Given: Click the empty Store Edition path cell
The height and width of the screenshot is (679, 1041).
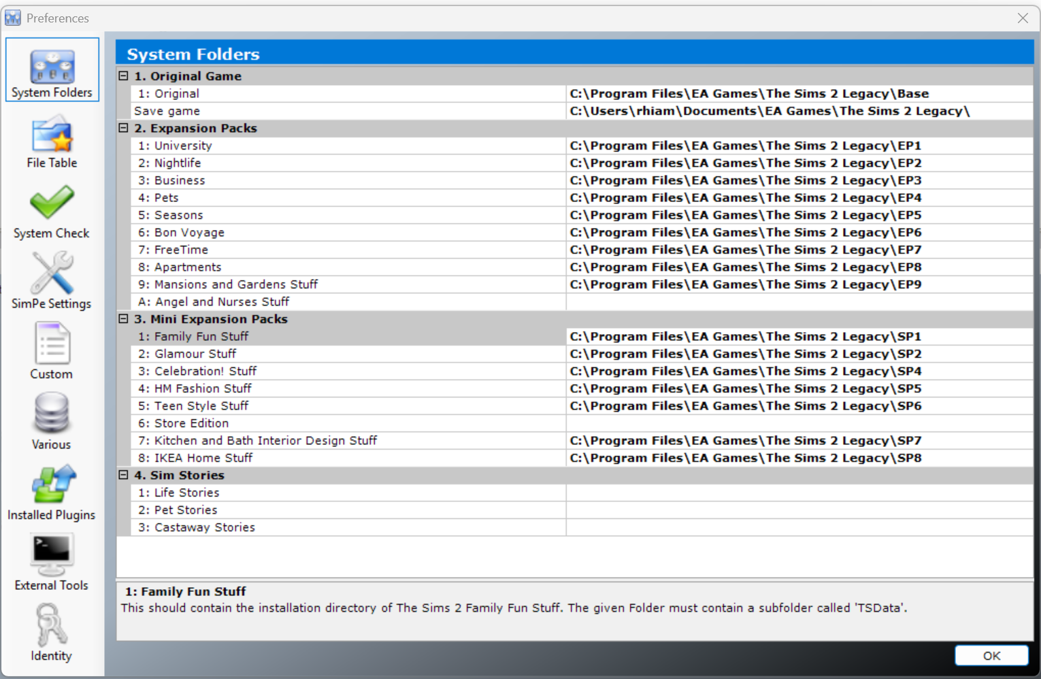Looking at the screenshot, I should click(799, 423).
